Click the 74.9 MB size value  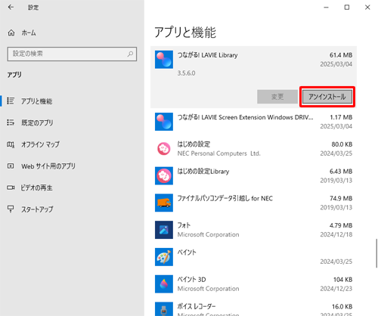tap(341, 198)
